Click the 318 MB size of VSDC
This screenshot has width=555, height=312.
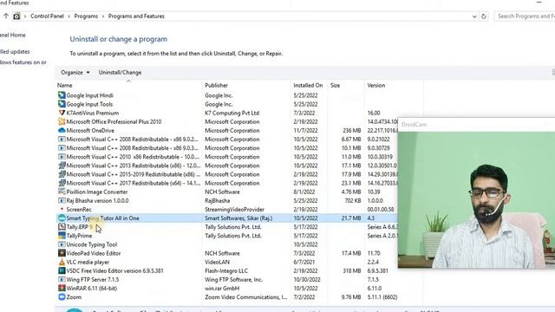(x=352, y=270)
